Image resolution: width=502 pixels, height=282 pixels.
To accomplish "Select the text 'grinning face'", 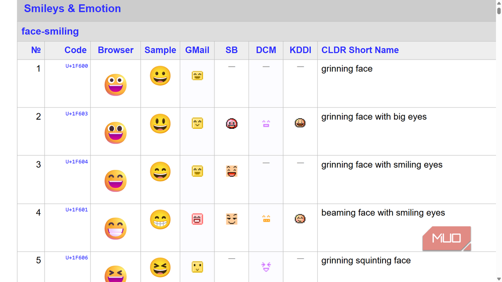I will click(x=347, y=69).
